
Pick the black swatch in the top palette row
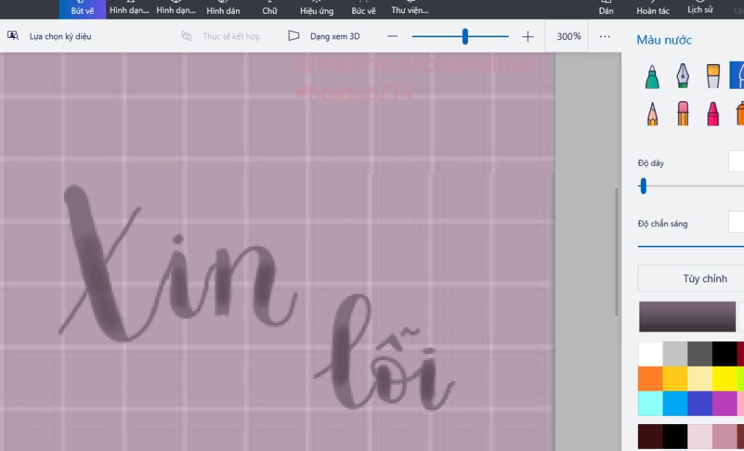724,354
